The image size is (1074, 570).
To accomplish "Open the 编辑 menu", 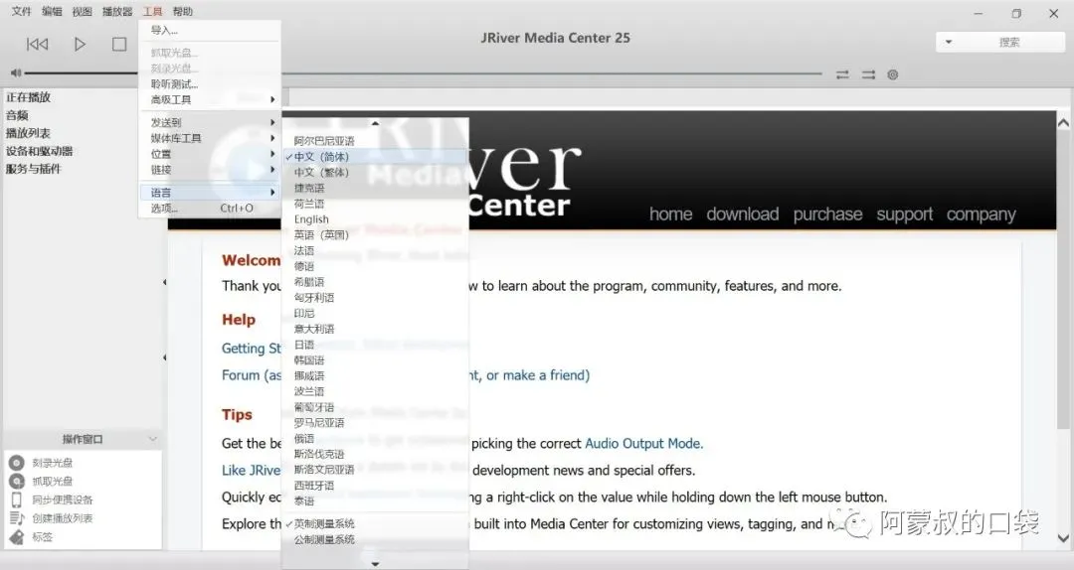I will (x=52, y=11).
